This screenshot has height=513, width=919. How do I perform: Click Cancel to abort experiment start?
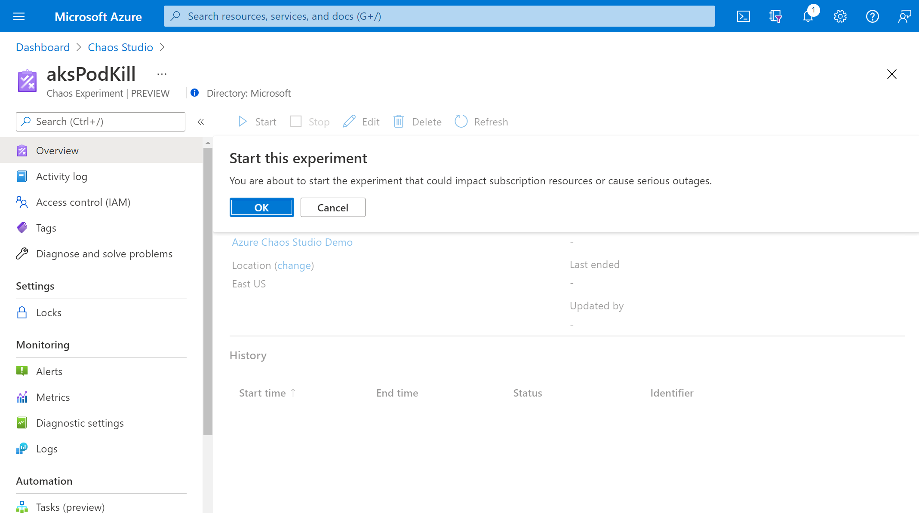332,208
